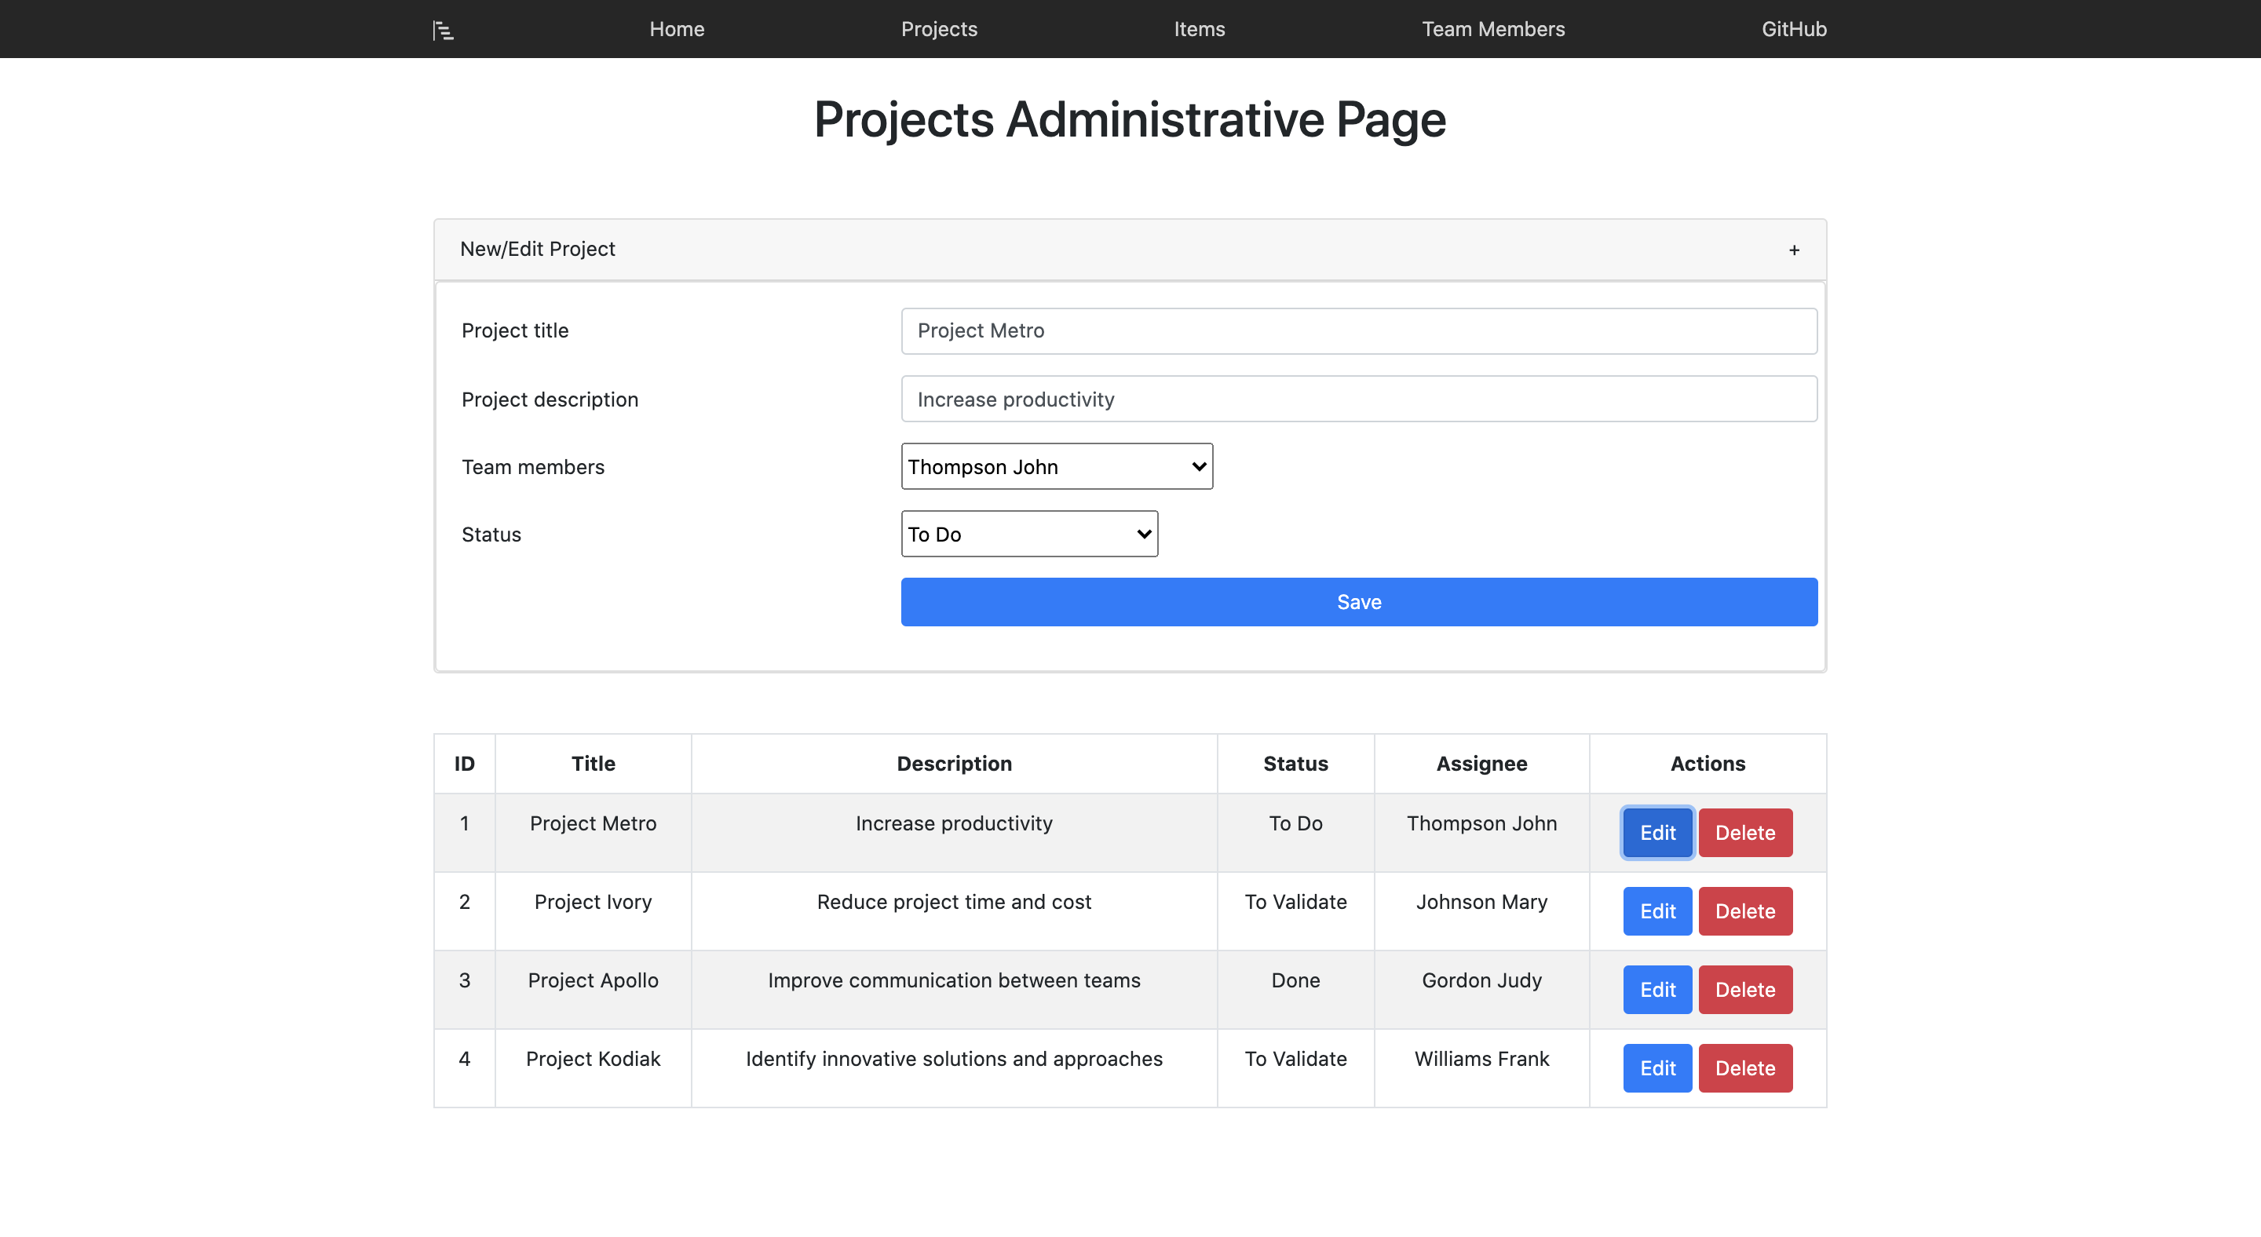The width and height of the screenshot is (2261, 1237).
Task: Edit Project Metro row
Action: click(x=1656, y=832)
